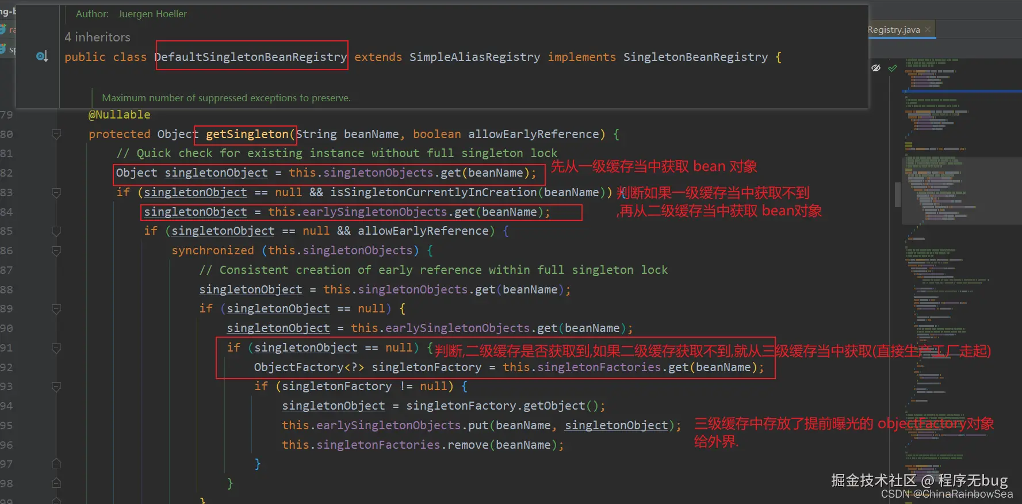This screenshot has height=504, width=1022.
Task: Click the editor vertical scrollbar thumb
Action: tap(898, 194)
